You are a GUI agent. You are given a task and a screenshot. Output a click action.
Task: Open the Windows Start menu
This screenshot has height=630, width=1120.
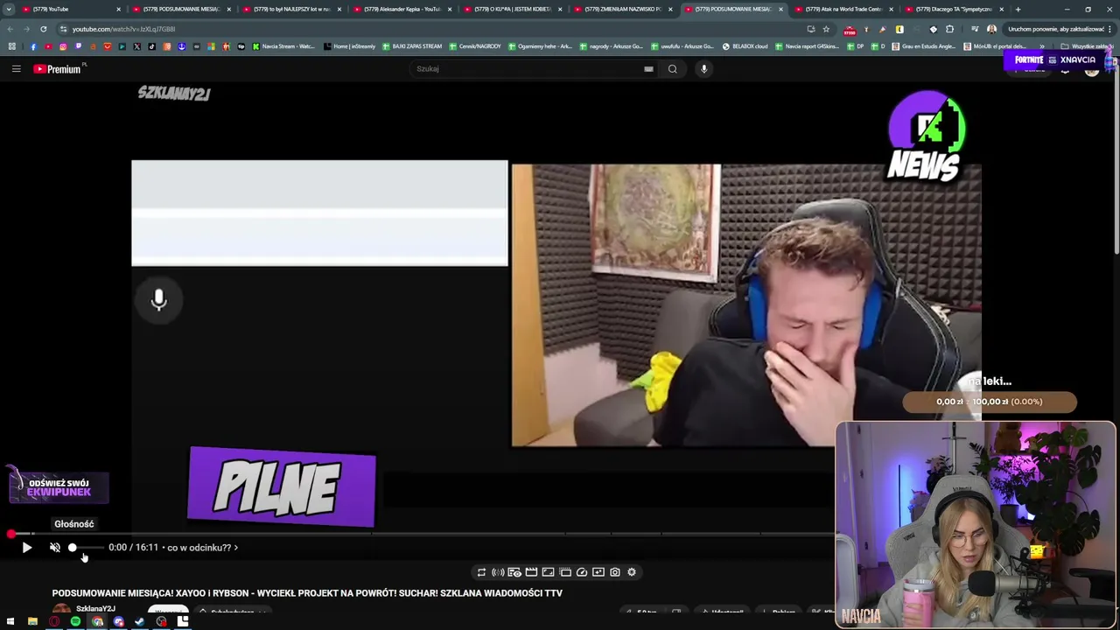[10, 621]
